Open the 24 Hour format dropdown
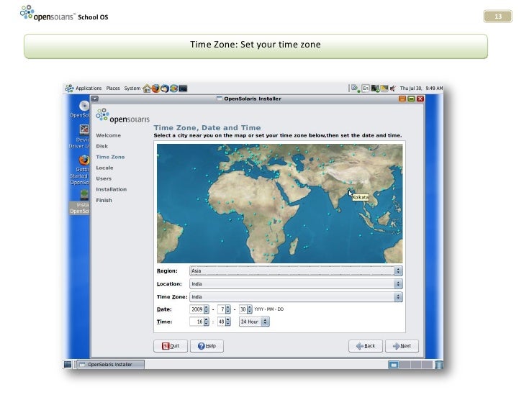524x405 pixels. (x=254, y=322)
